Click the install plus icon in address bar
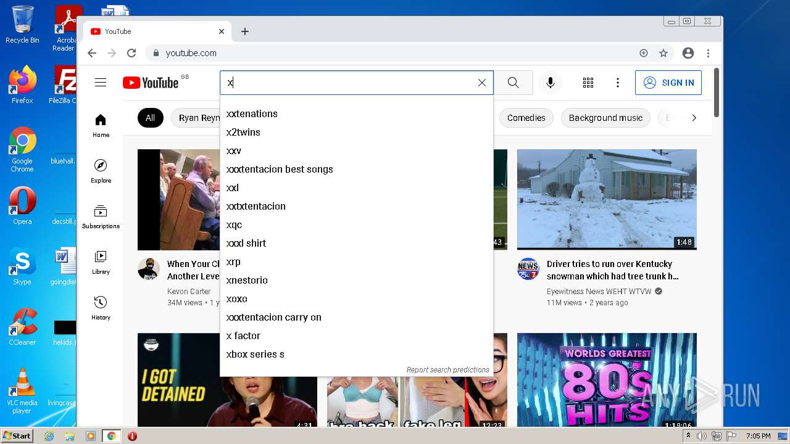The image size is (790, 444). pos(644,53)
